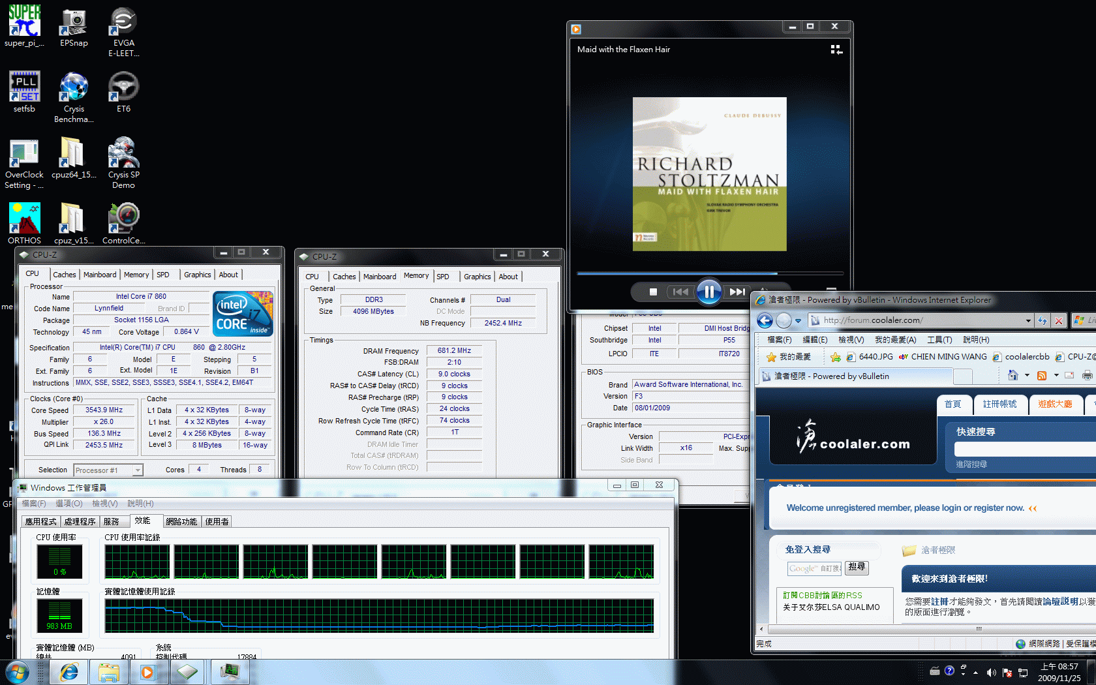The height and width of the screenshot is (685, 1096).
Task: Click the Richard Stoltzman album art
Action: 709,174
